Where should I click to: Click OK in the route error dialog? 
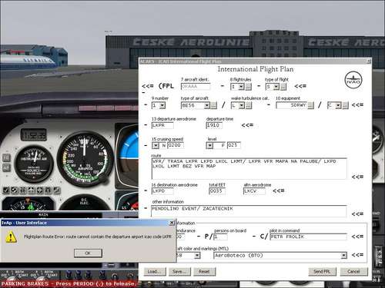tap(88, 253)
